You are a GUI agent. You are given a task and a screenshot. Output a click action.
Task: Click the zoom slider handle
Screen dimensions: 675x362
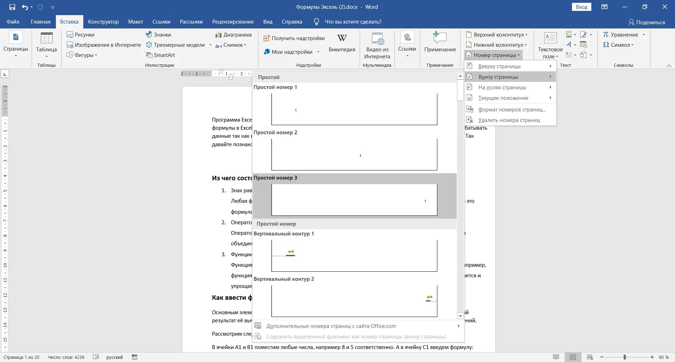coord(625,357)
